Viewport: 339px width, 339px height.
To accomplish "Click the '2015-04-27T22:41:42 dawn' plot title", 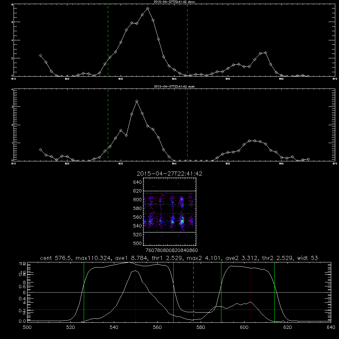I will [174, 2].
